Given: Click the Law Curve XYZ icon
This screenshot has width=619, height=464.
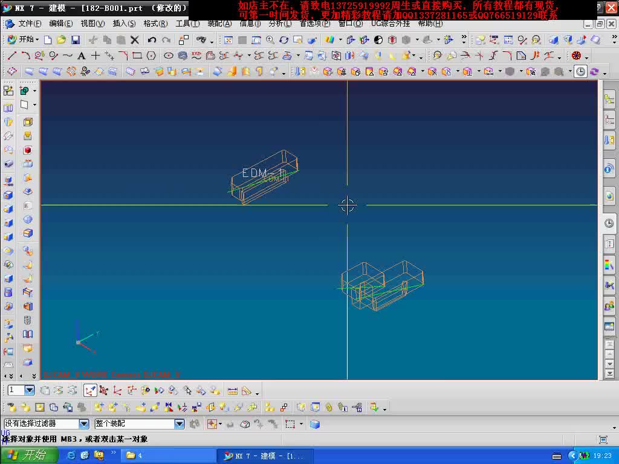Looking at the screenshot, I should 196,56.
